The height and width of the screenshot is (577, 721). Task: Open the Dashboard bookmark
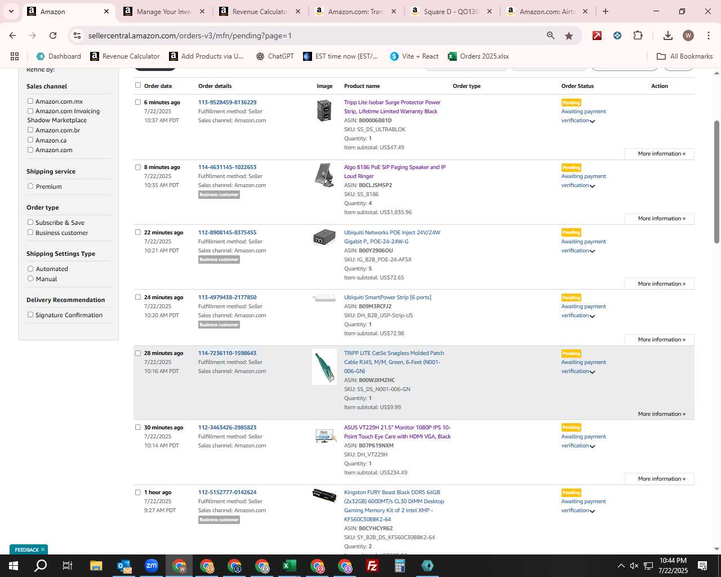[x=59, y=56]
